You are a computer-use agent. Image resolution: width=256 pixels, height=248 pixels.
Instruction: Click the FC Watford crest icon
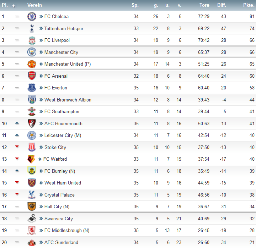click(31, 159)
